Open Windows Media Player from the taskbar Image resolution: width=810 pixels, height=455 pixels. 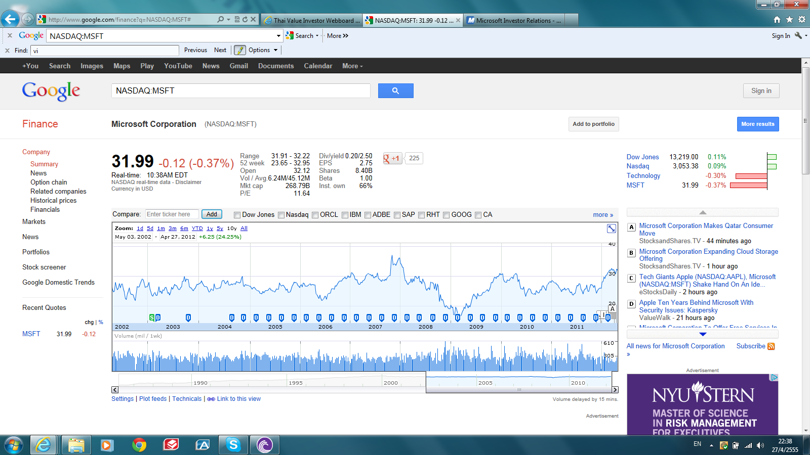[107, 445]
